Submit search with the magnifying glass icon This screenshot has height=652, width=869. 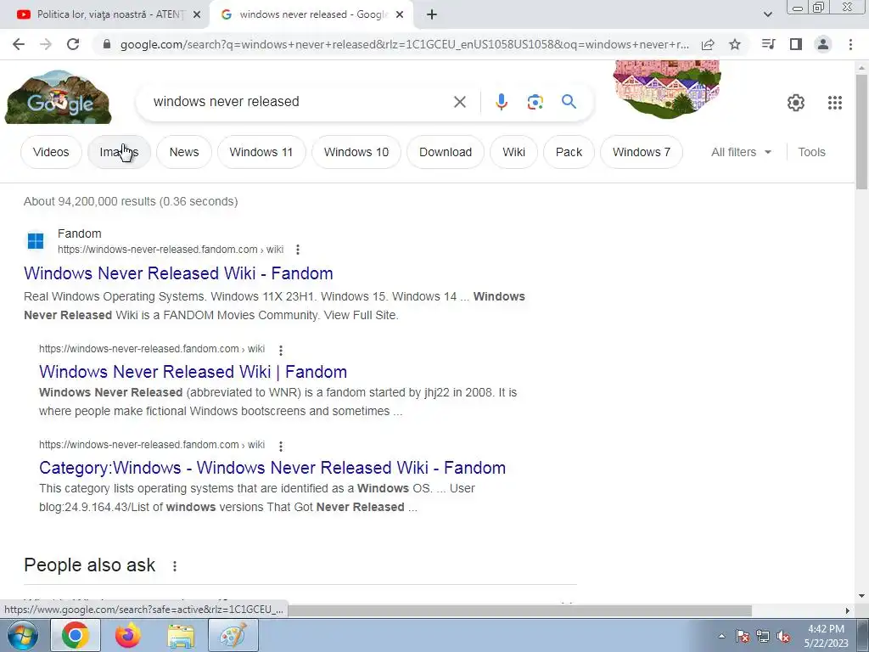tap(569, 102)
